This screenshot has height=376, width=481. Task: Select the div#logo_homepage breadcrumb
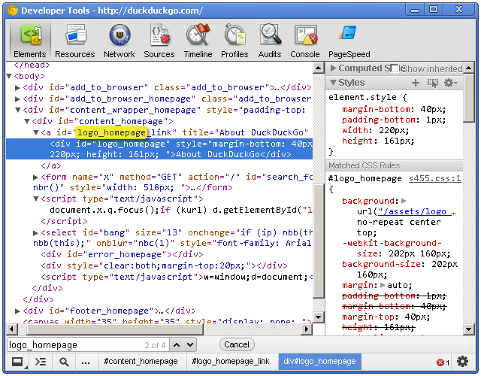(319, 361)
